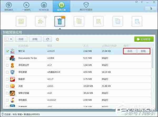This screenshot has width=158, height=117.
Task: Click the 31.88 KB memory cell
Action: 106,86
